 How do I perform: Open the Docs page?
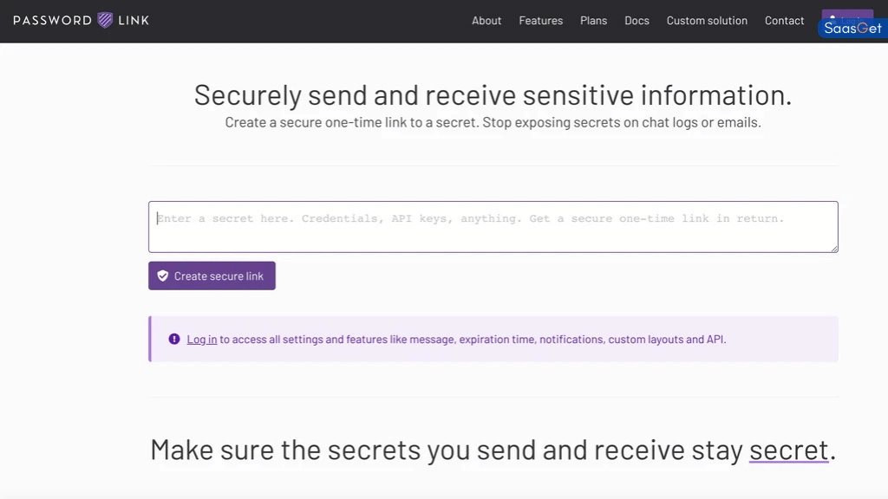tap(637, 20)
